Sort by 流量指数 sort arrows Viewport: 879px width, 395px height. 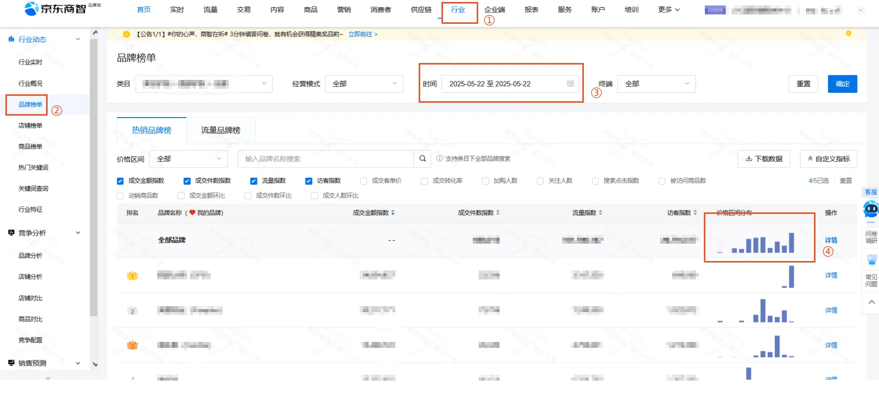coord(600,212)
